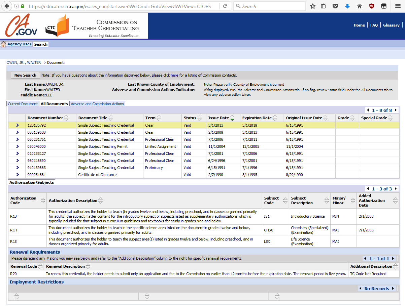This screenshot has height=308, width=405.
Task: Sort Authorization Code column
Action: pos(43,201)
